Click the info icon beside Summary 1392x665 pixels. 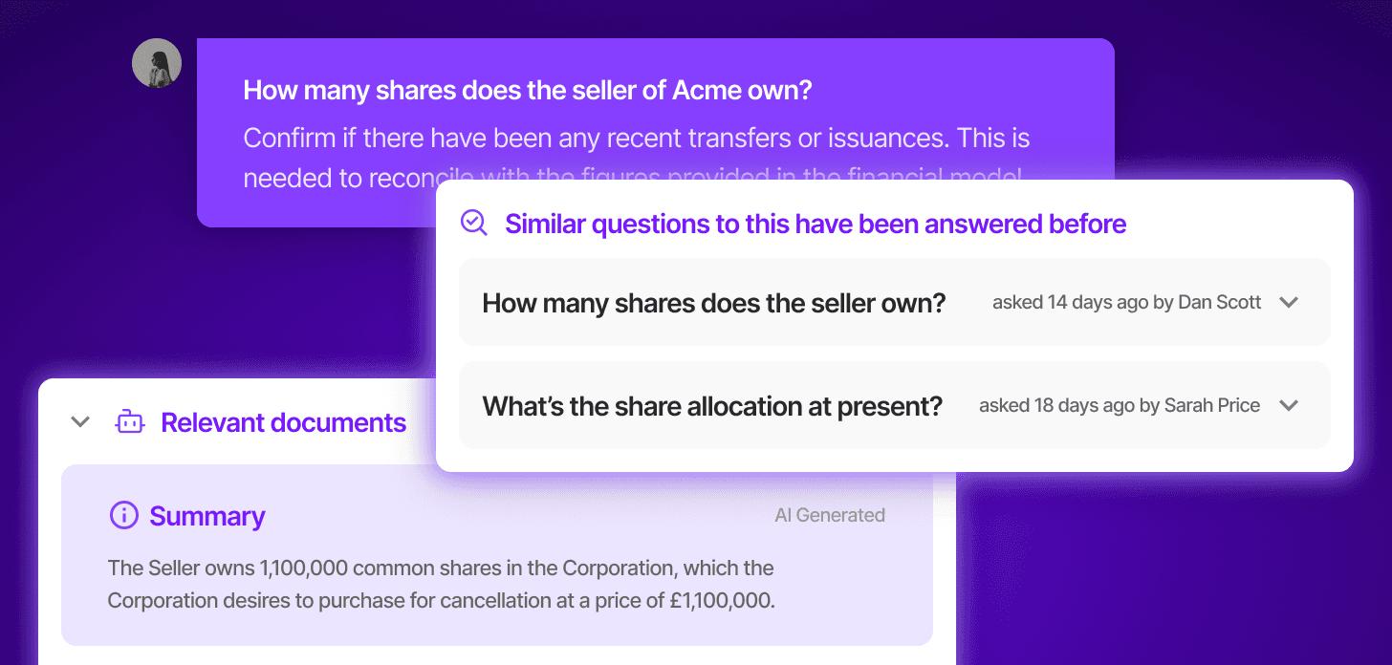[123, 516]
